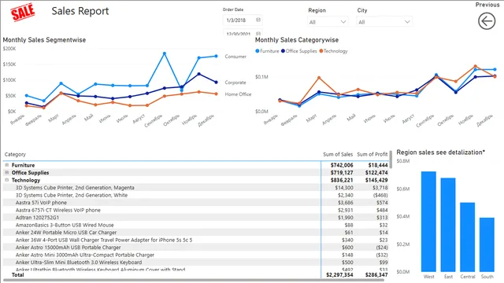Image resolution: width=504 pixels, height=283 pixels.
Task: Select Anker Astro 15000mAh USB Portable Charger
Action: click(195, 248)
